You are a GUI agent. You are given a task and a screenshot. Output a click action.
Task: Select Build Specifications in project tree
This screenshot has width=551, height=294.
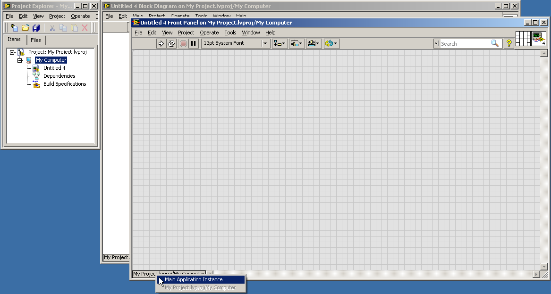tap(65, 84)
